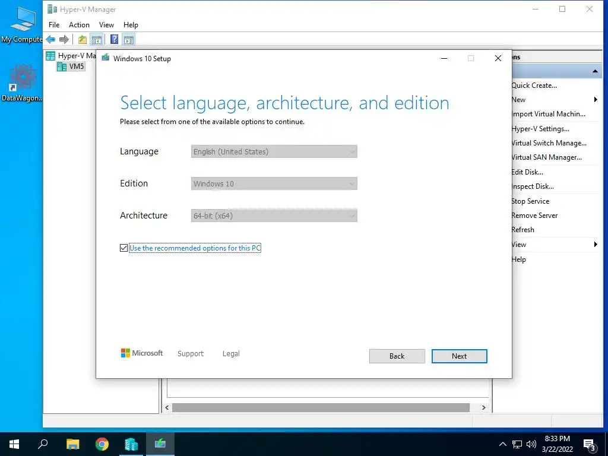The height and width of the screenshot is (456, 608).
Task: Select Hyper-V Manager root tree node
Action: point(71,55)
